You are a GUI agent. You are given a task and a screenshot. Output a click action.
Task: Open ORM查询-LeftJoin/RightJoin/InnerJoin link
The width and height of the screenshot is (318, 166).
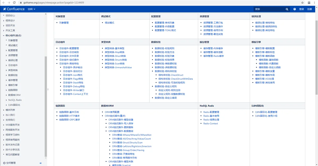point(132,146)
